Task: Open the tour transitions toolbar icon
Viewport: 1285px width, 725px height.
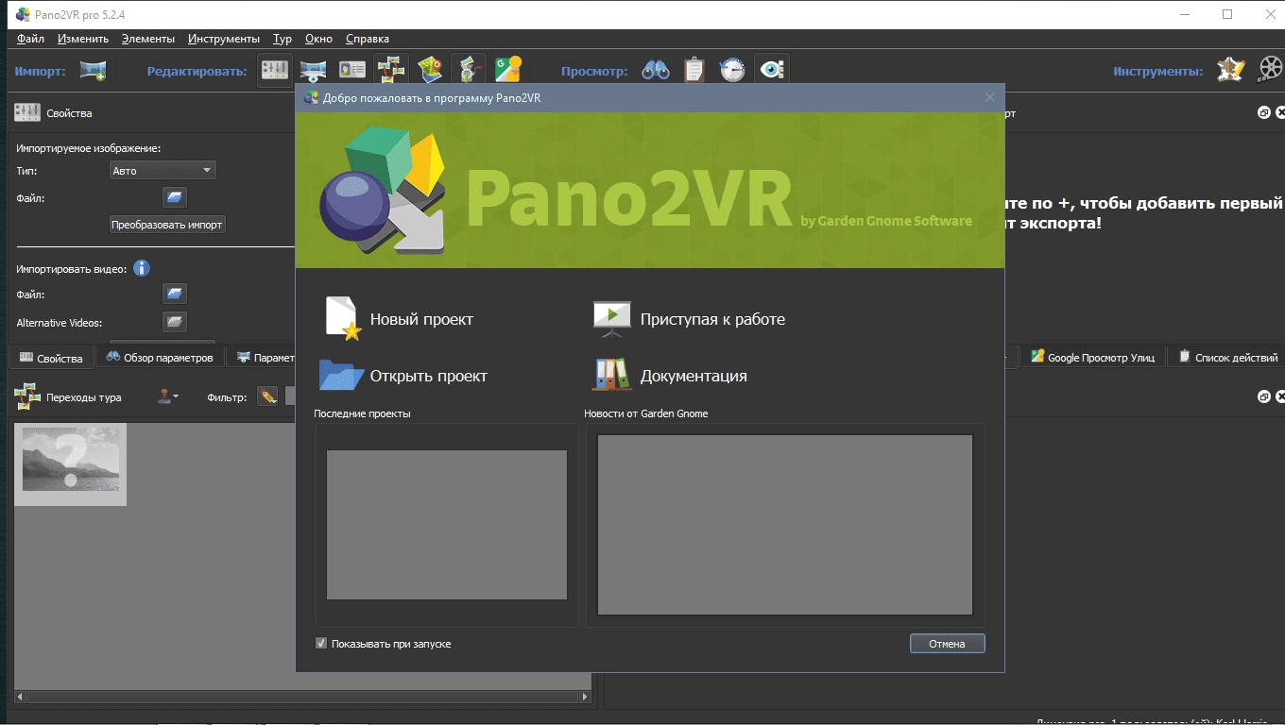Action: [x=390, y=70]
